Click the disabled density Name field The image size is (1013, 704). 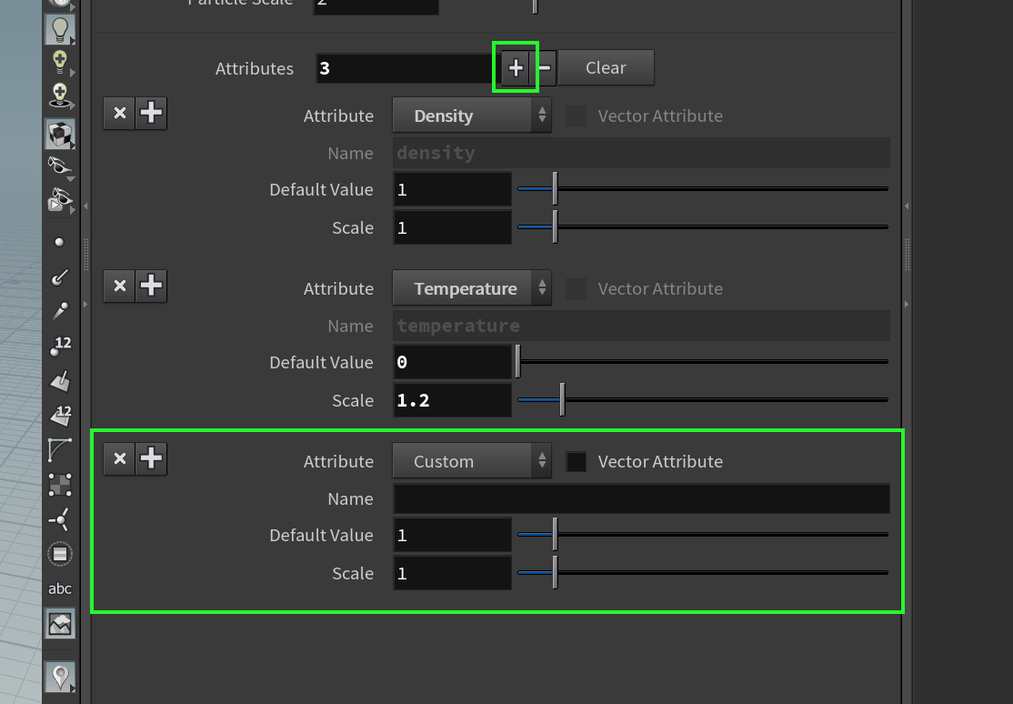click(x=641, y=153)
